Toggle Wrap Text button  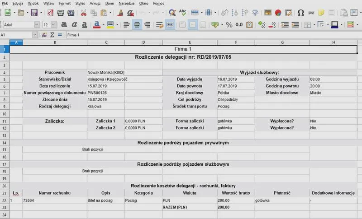pyautogui.click(x=159, y=25)
